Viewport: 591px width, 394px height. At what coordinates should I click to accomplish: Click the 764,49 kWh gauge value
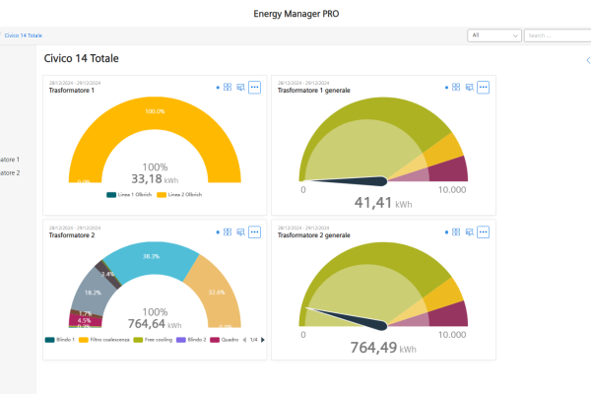383,348
